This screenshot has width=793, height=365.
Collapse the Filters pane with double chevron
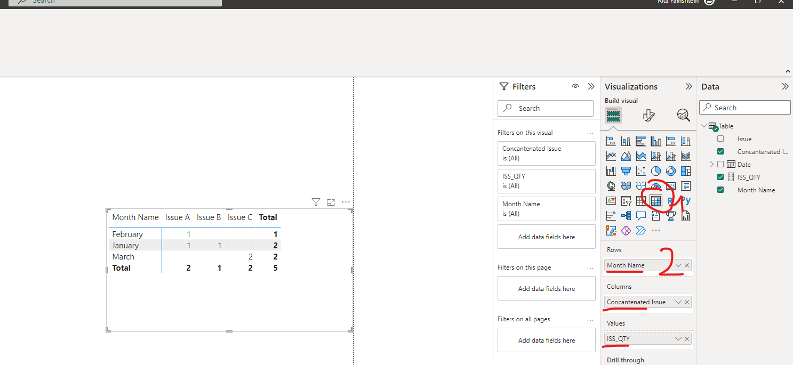coord(591,86)
